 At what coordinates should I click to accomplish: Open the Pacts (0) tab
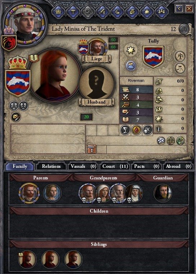pyautogui.click(x=147, y=166)
